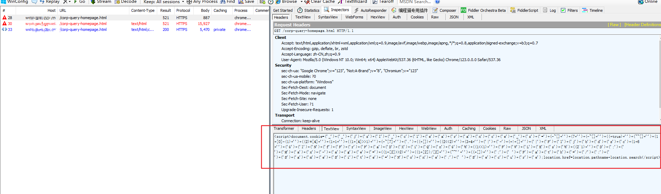The image size is (661, 194).
Task: Open the Get Started tab
Action: coord(283,10)
